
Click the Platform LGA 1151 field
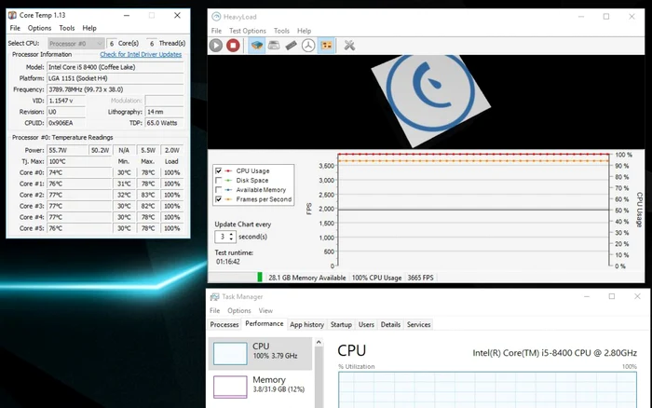coord(115,78)
